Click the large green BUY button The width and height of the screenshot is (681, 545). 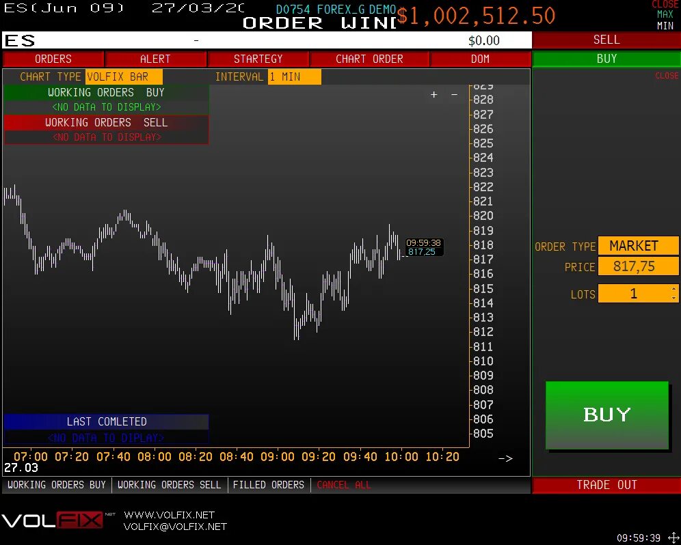coord(606,415)
